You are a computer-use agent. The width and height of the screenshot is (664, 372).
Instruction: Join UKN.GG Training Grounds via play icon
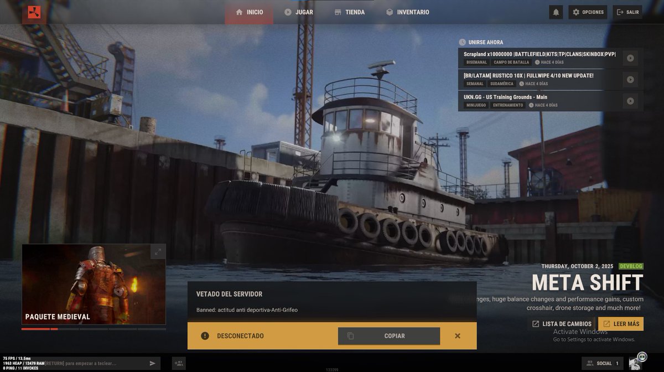[x=630, y=101]
